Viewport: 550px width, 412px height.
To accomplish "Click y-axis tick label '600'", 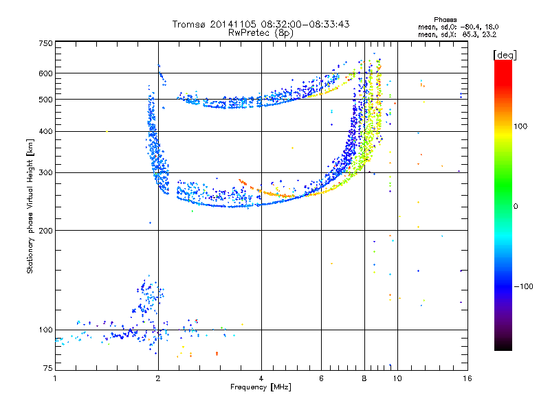I will pos(46,73).
